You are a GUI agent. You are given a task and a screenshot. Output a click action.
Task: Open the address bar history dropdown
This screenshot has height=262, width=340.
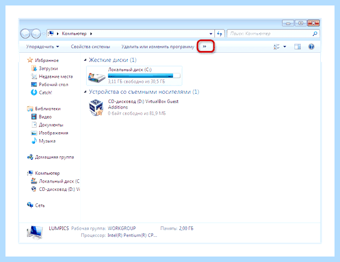211,34
